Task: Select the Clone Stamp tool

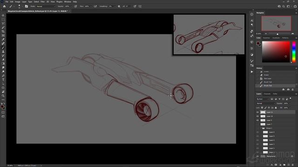Action: click(x=3, y=51)
